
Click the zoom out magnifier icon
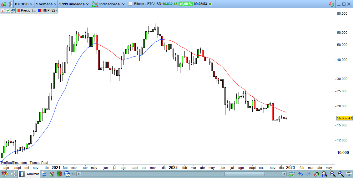point(333,174)
